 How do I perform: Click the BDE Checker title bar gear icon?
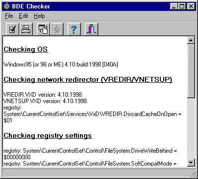coord(7,6)
